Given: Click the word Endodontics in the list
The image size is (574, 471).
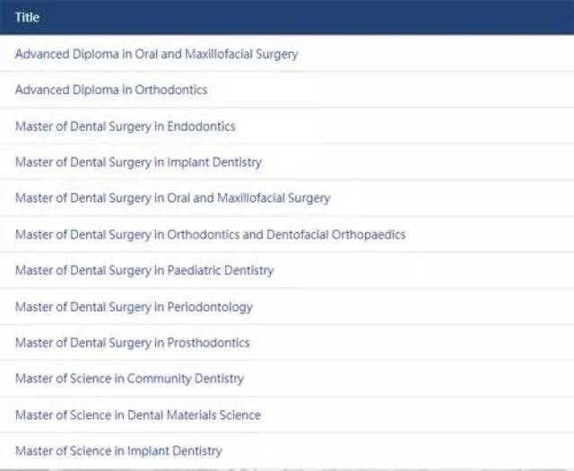Looking at the screenshot, I should pyautogui.click(x=201, y=126).
